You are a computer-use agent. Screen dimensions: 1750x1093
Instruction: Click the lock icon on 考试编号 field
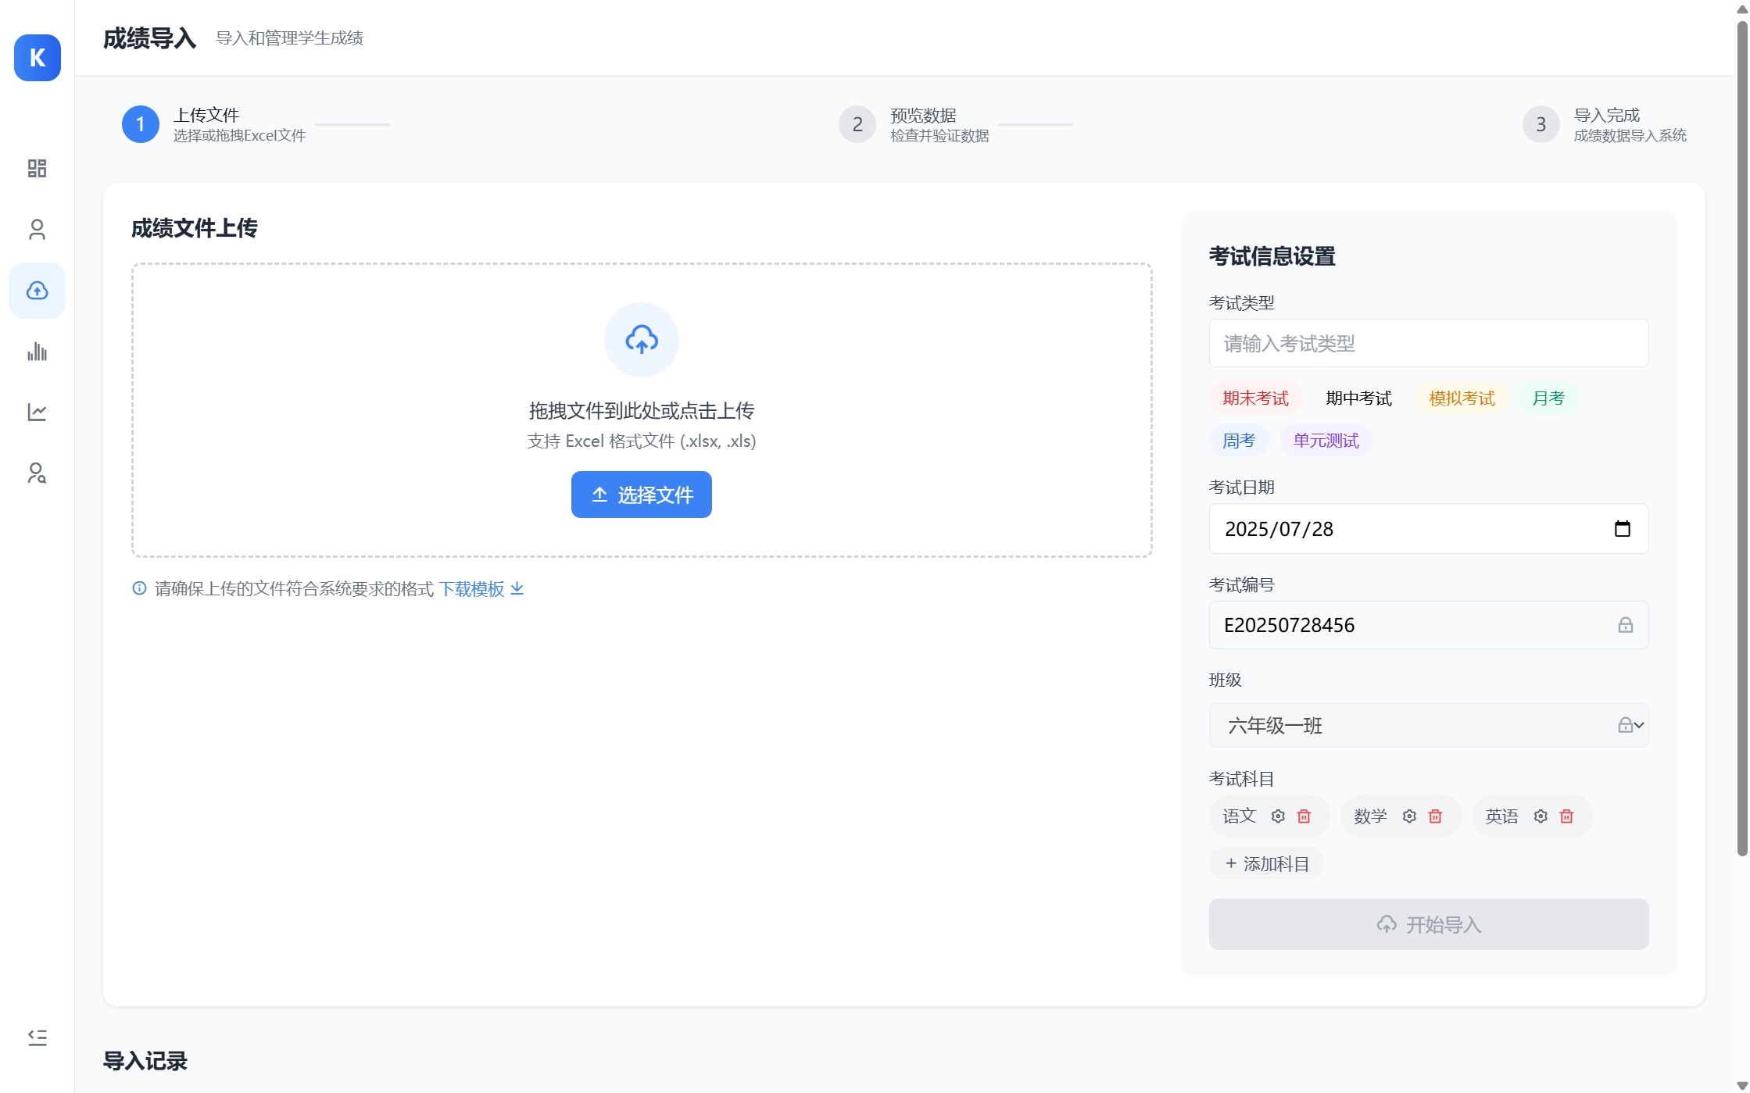pos(1627,625)
